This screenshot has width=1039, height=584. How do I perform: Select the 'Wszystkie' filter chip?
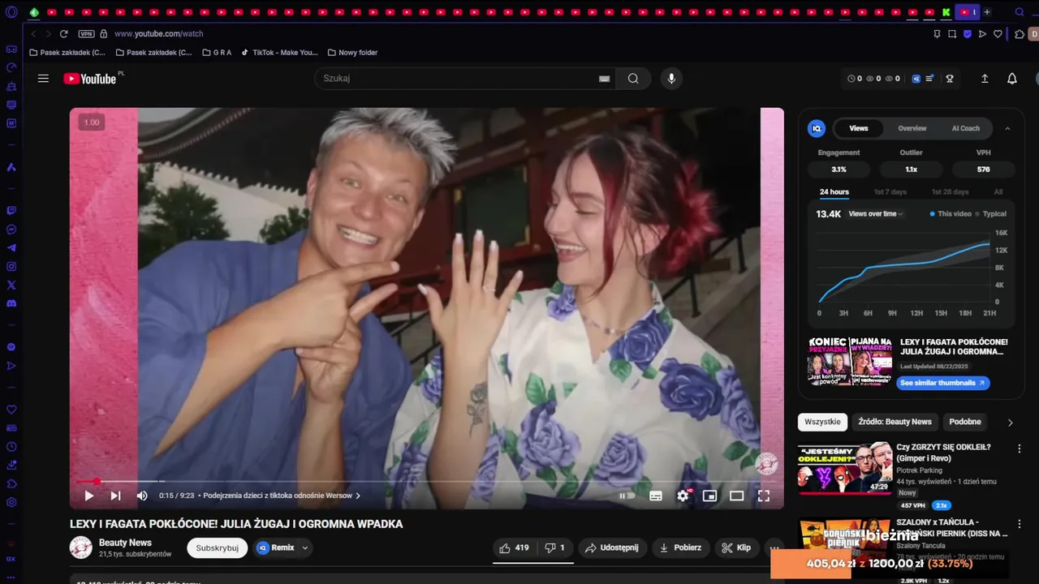pos(822,422)
